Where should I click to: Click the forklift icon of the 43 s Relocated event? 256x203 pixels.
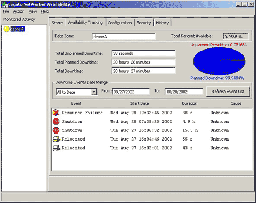pos(57,148)
